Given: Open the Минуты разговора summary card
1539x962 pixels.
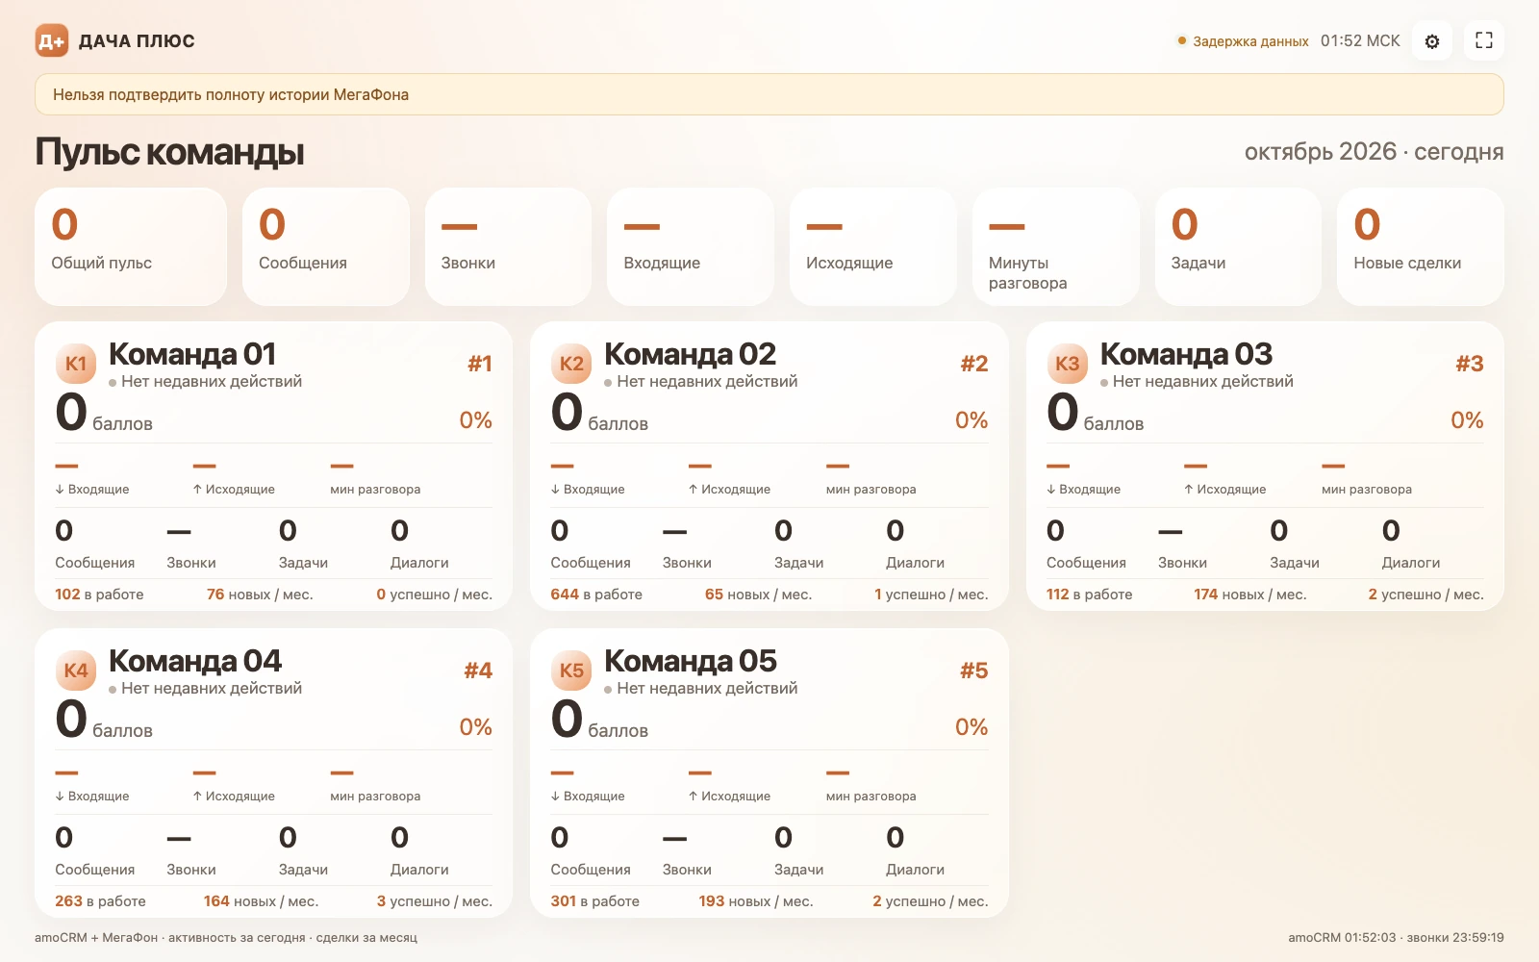Looking at the screenshot, I should (x=1055, y=246).
